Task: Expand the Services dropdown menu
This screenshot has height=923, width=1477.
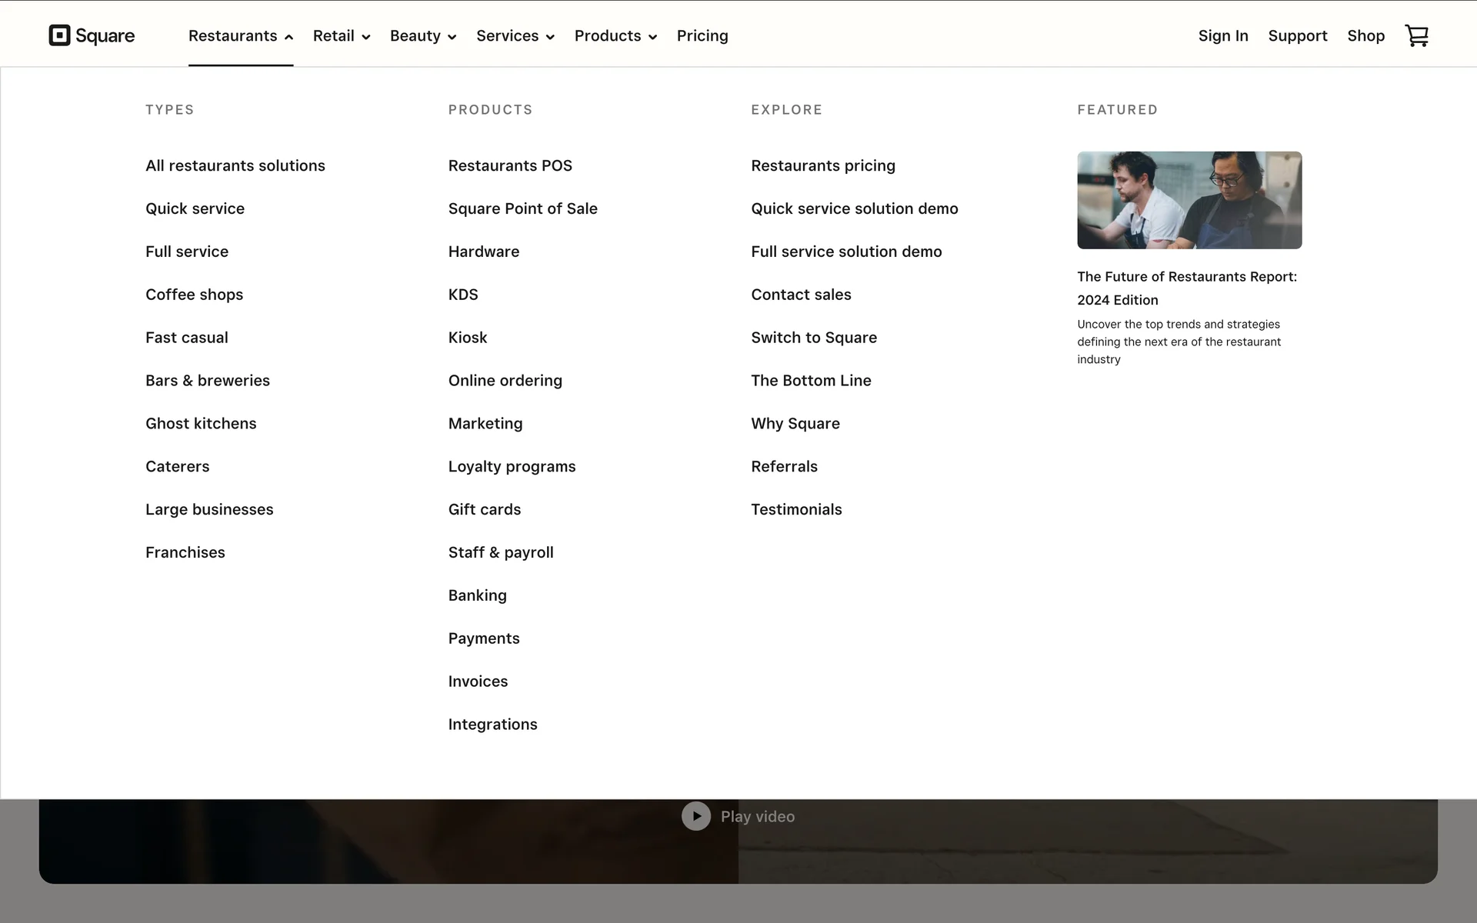Action: tap(515, 36)
